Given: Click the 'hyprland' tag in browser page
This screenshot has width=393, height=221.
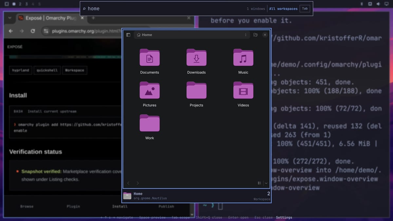Looking at the screenshot, I should click(x=21, y=70).
